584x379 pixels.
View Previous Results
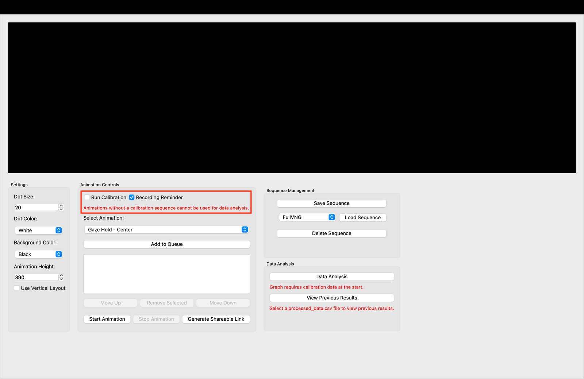pos(331,298)
